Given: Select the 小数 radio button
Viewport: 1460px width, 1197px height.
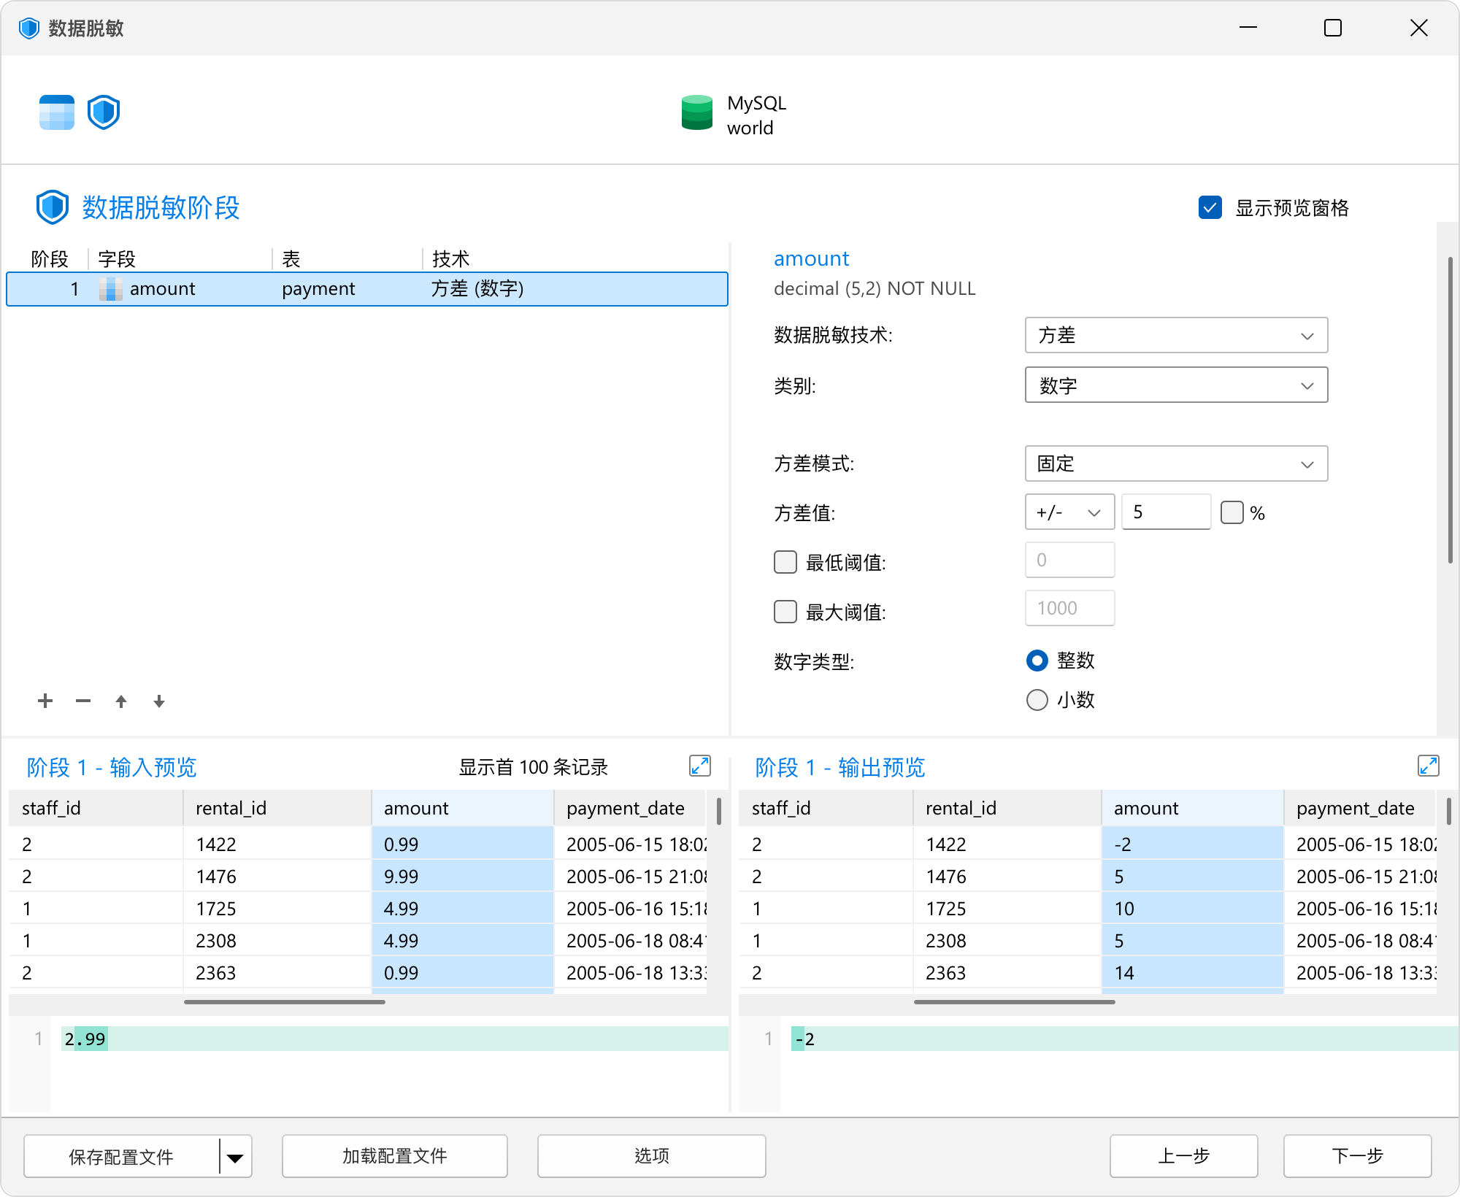Looking at the screenshot, I should (1037, 700).
